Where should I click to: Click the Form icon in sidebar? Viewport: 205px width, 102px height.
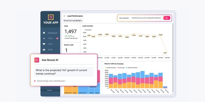pyautogui.click(x=44, y=44)
